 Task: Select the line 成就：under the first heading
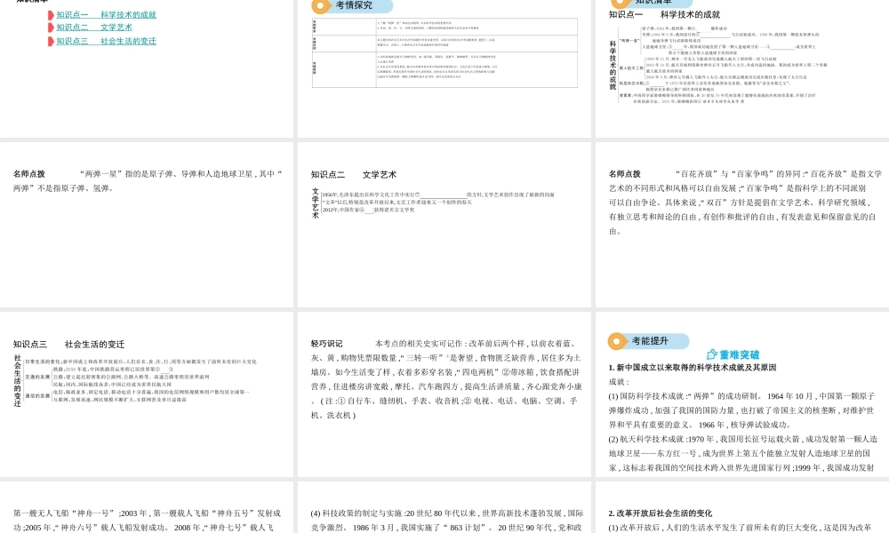619,382
